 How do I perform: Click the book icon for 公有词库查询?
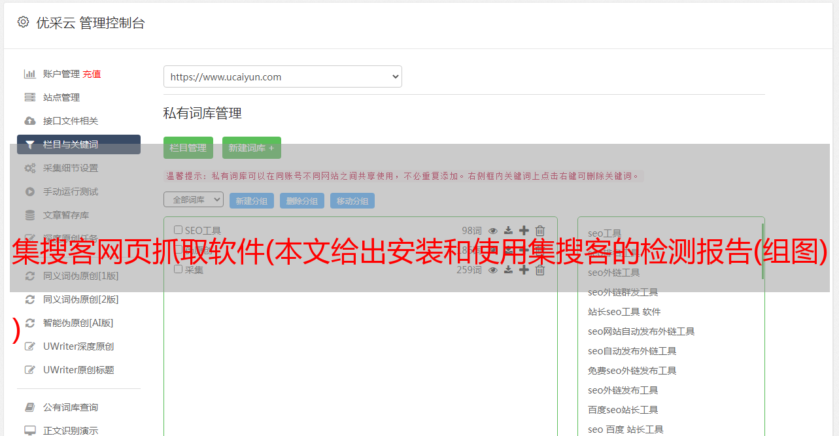(30, 407)
